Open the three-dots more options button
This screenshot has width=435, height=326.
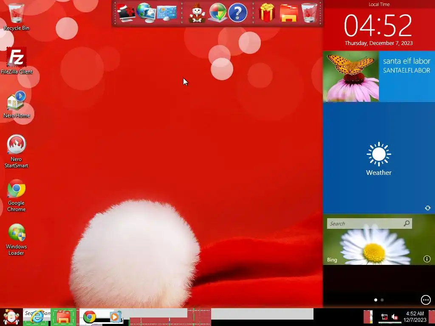click(x=426, y=300)
